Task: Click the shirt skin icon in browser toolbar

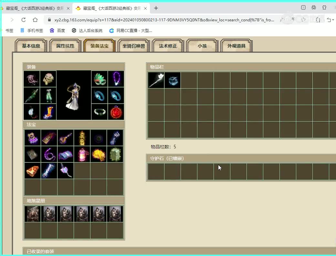Action: [324, 7]
